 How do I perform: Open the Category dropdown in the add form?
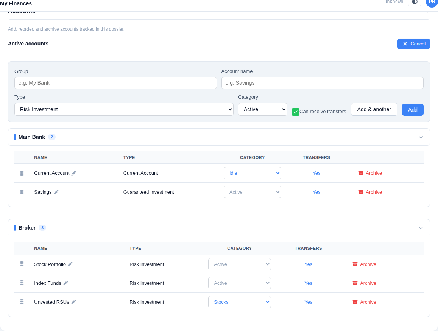[x=263, y=109]
